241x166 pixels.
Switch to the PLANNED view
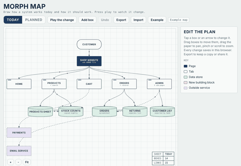pos(34,20)
